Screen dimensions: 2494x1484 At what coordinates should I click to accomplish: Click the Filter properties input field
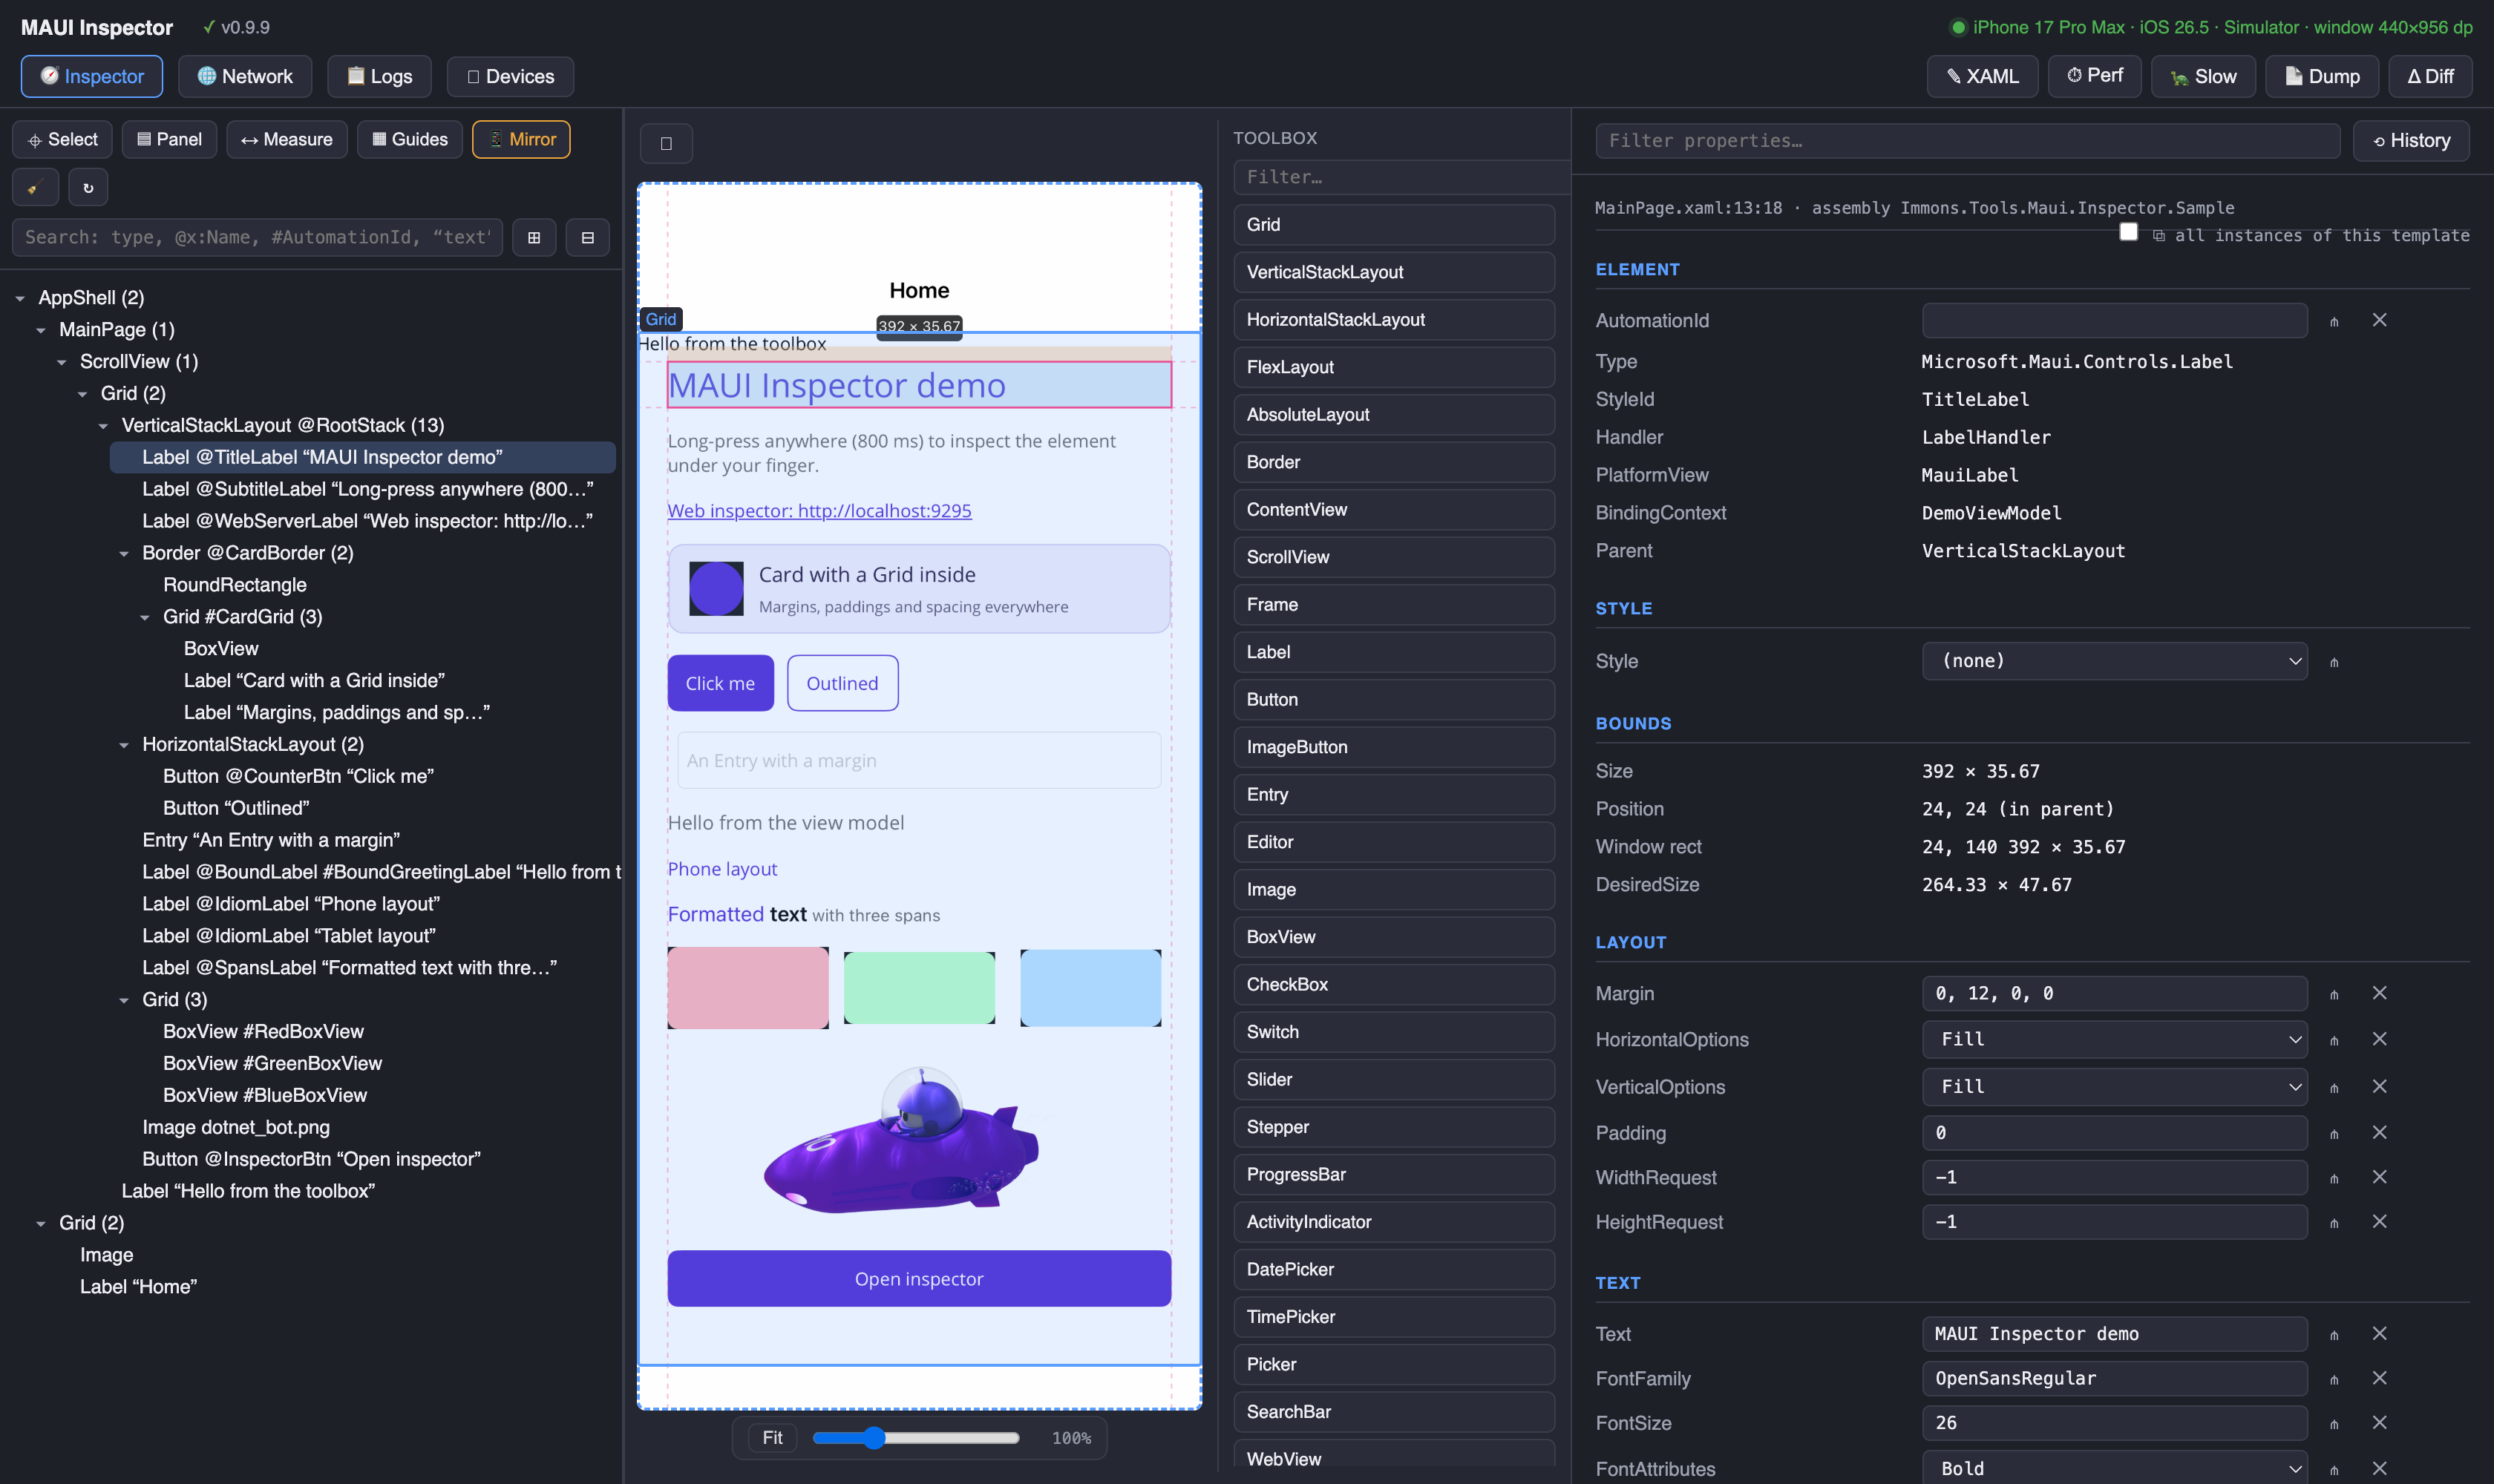(x=1968, y=141)
